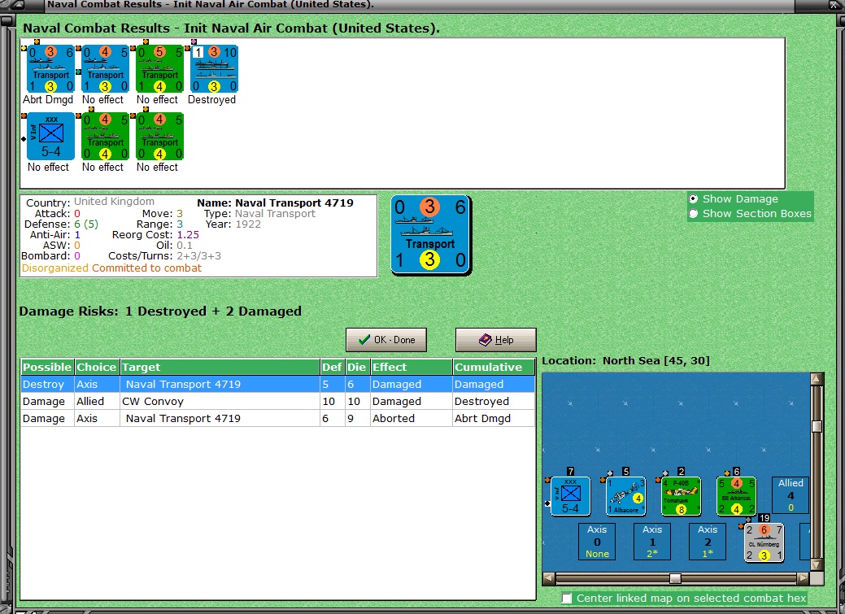Click the map scroll right arrow
Viewport: 845px width, 614px height.
(803, 578)
